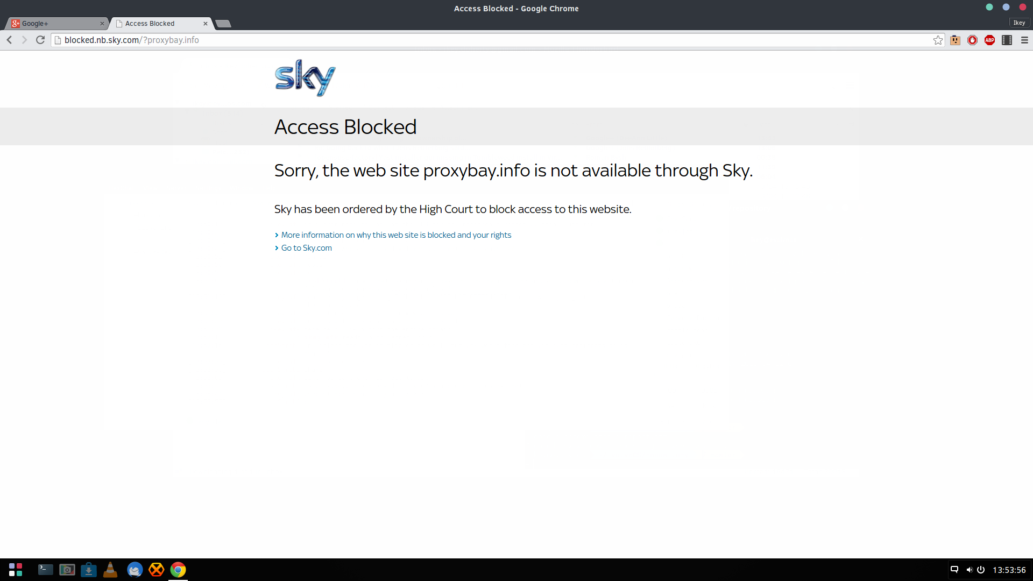Open the Ikey profile button

tap(1019, 23)
